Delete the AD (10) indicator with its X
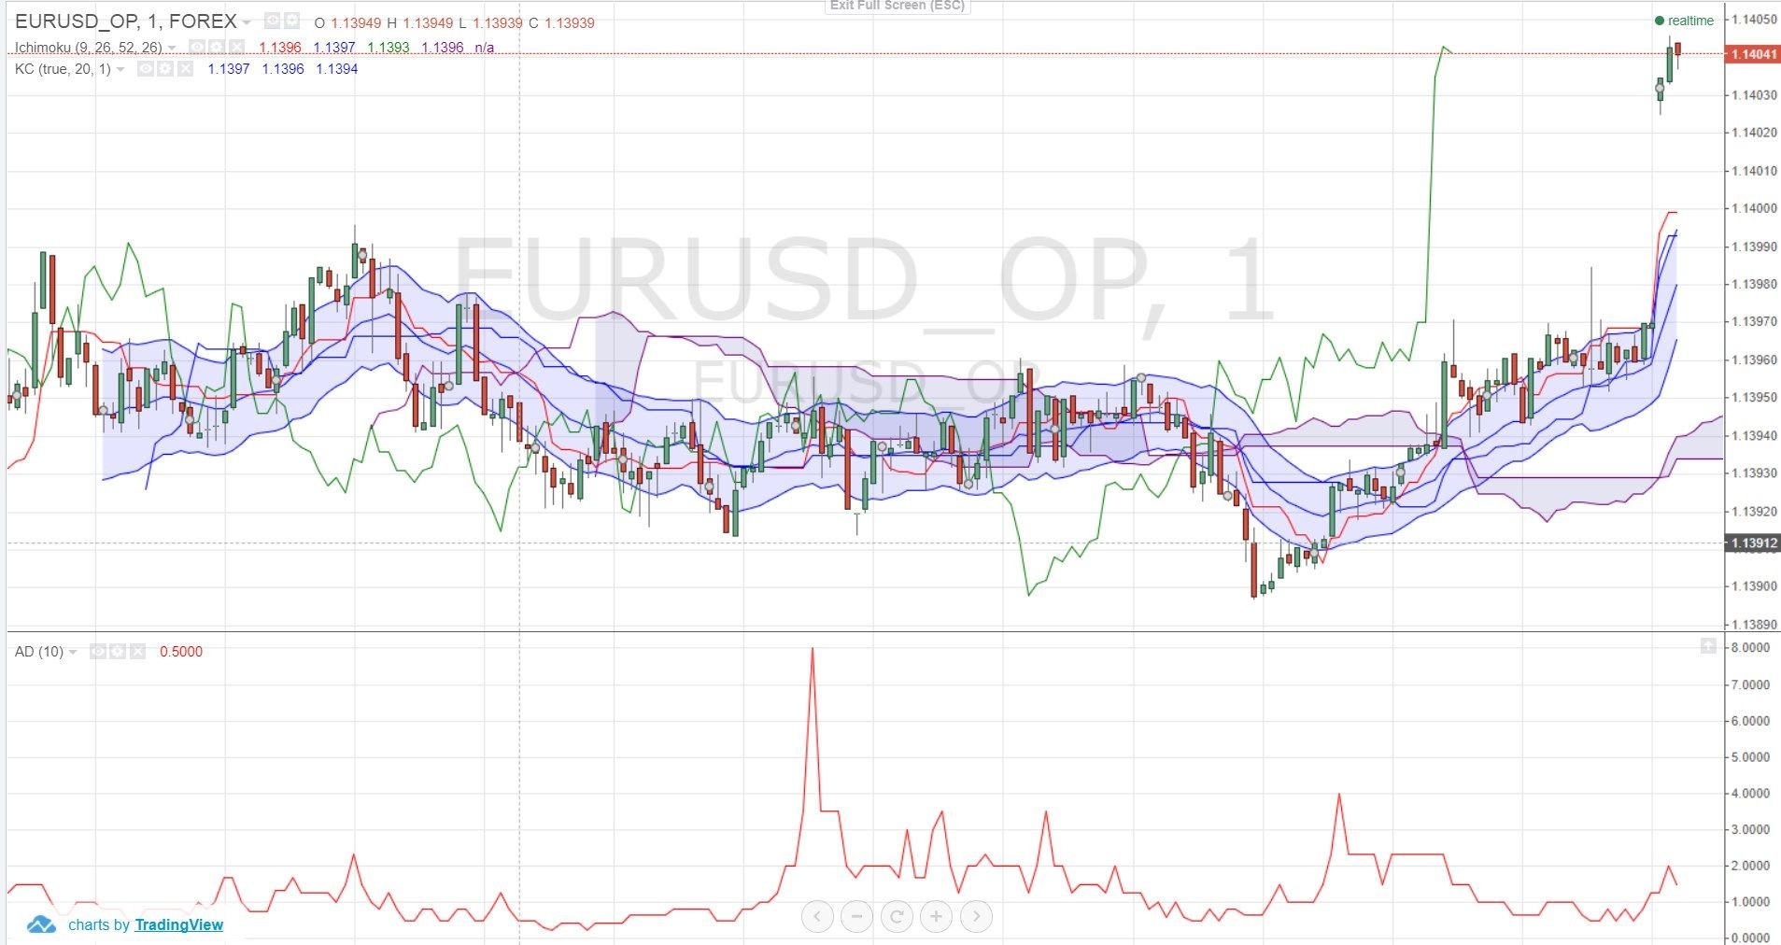The width and height of the screenshot is (1781, 945). tap(137, 651)
